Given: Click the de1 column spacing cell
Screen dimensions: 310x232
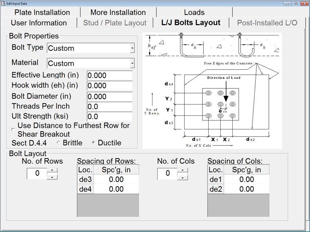Looking at the screenshot, I should coord(247,179).
